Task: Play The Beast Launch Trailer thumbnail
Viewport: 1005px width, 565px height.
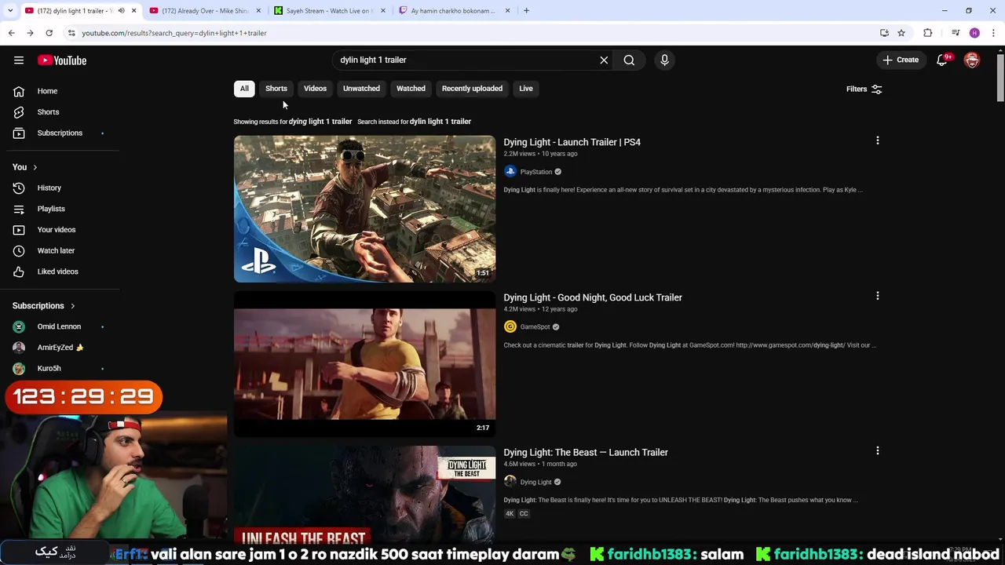Action: click(x=364, y=494)
